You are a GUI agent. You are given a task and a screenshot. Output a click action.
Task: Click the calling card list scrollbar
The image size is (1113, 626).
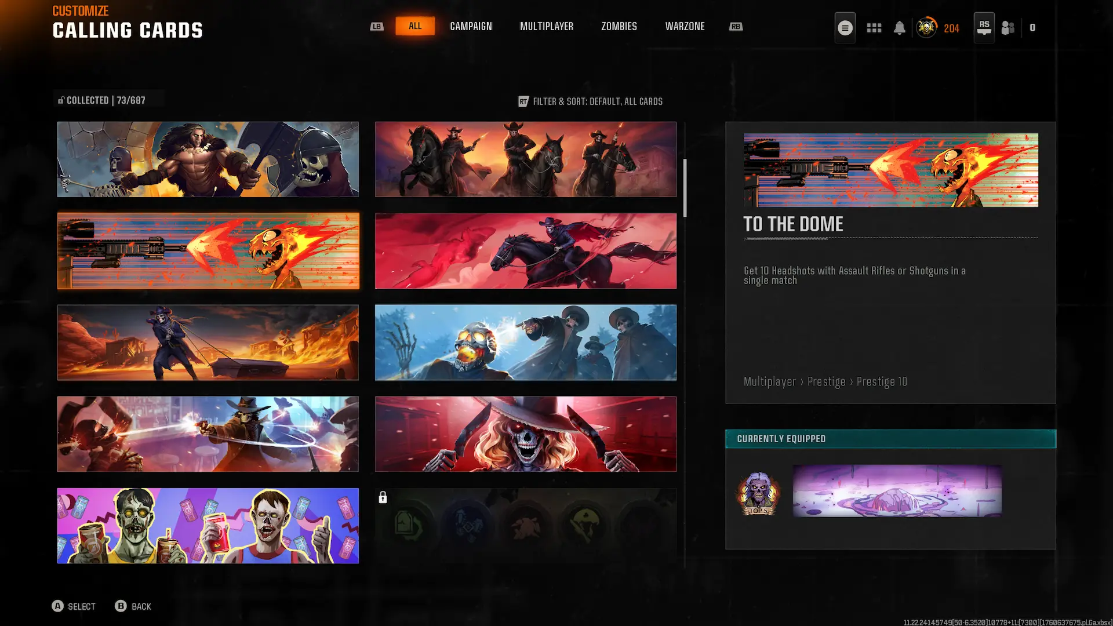pos(685,188)
